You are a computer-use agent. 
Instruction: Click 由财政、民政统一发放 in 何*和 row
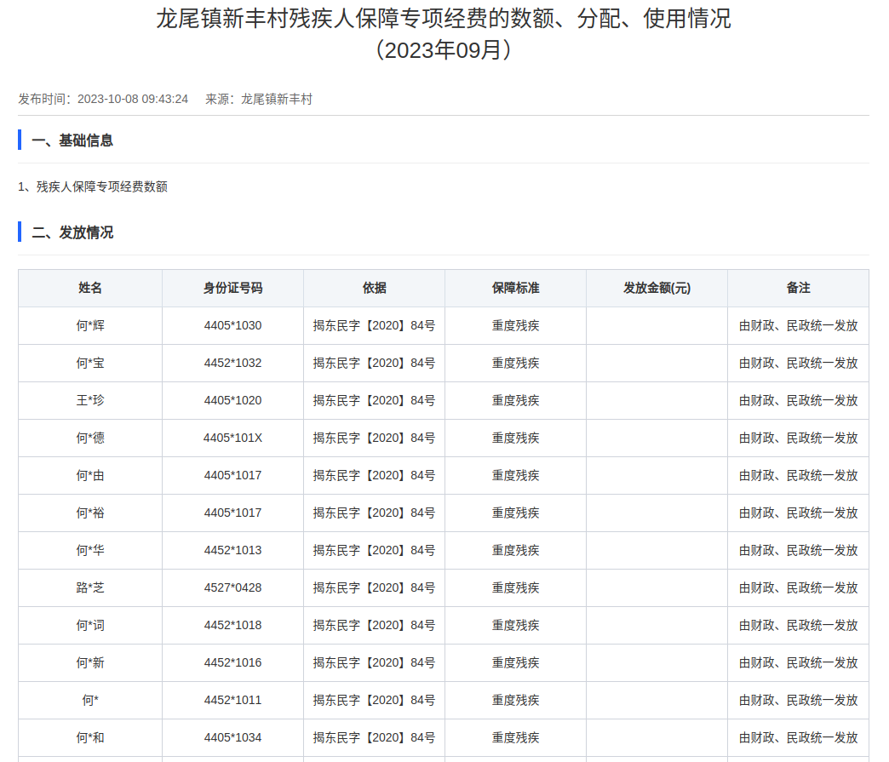tap(798, 737)
